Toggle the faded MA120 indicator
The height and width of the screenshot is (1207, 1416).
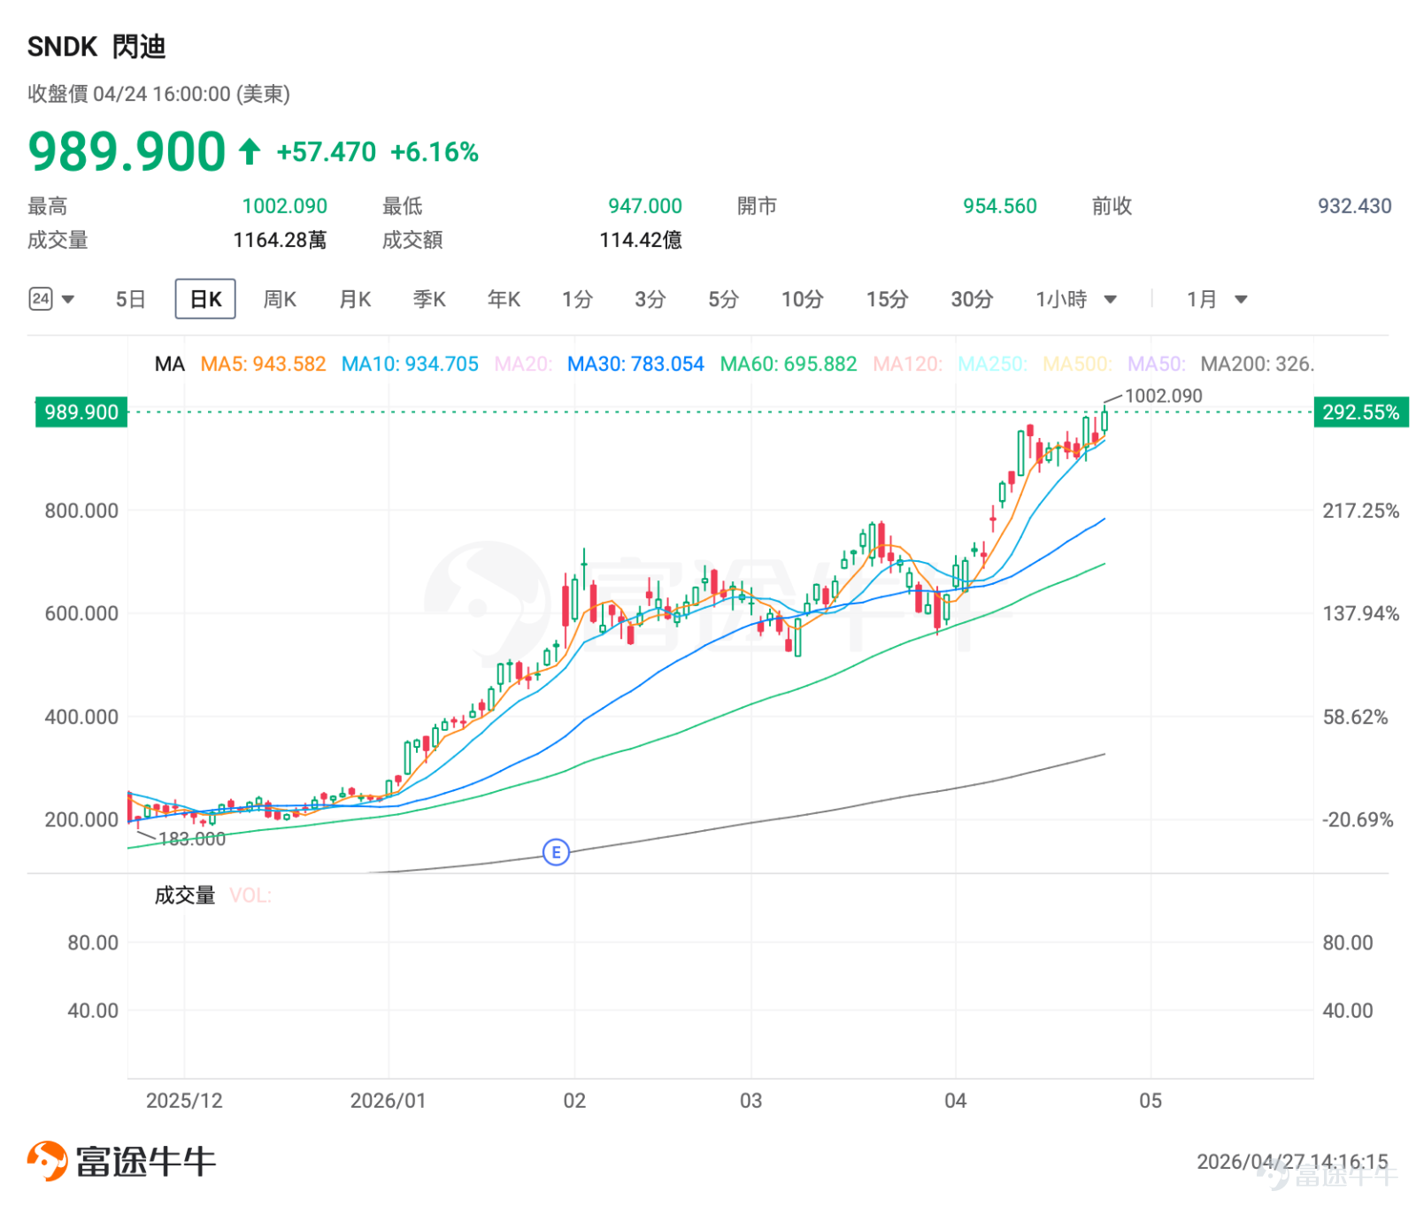907,364
